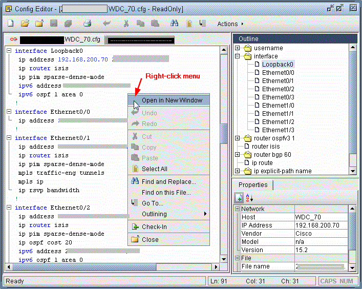Select Find and Replace in context menu
The height and width of the screenshot is (289, 362).
[x=168, y=181]
